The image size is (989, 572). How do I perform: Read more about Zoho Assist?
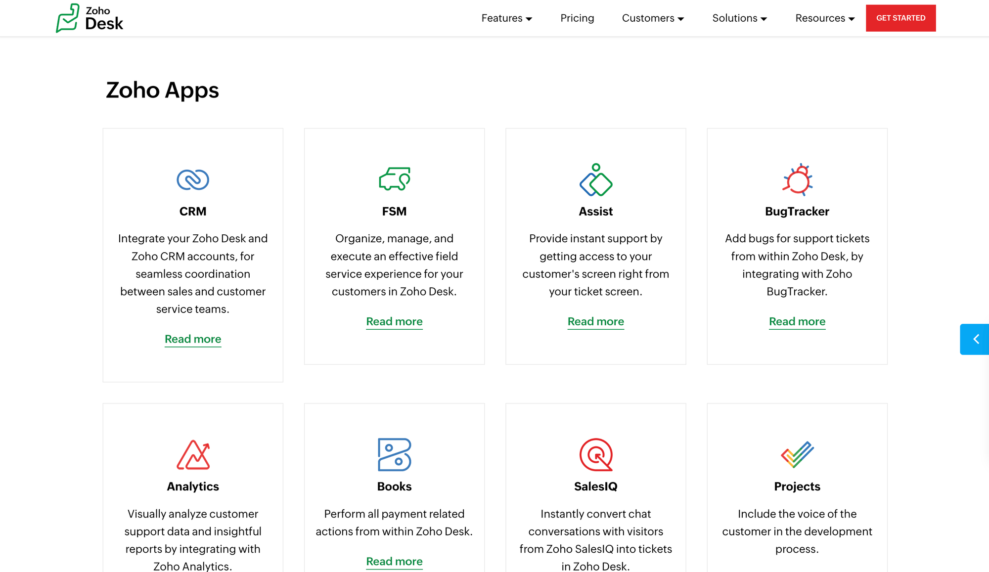[x=595, y=321]
